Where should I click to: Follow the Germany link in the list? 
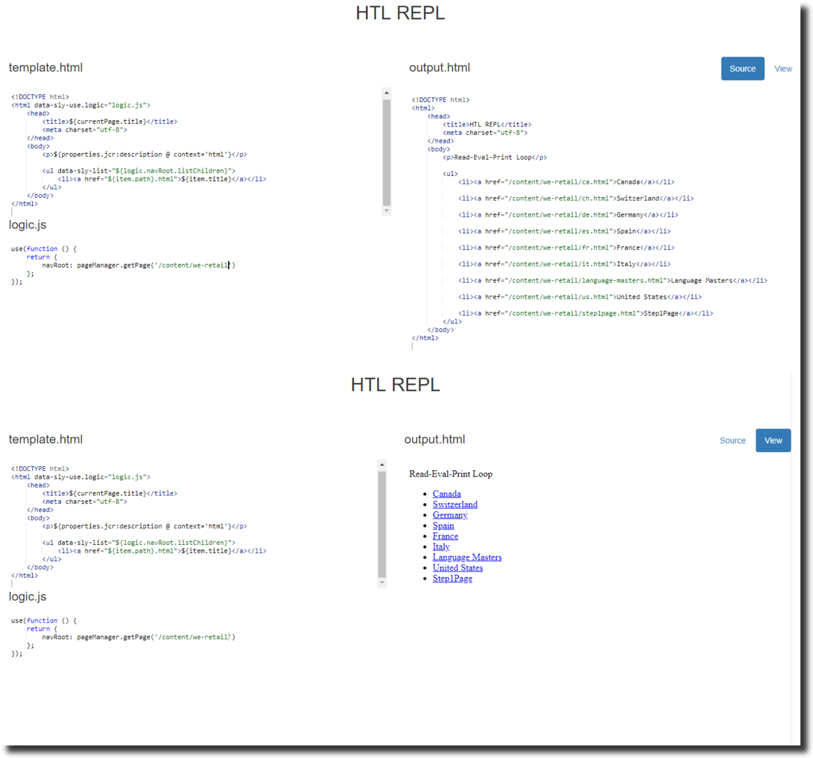point(450,515)
